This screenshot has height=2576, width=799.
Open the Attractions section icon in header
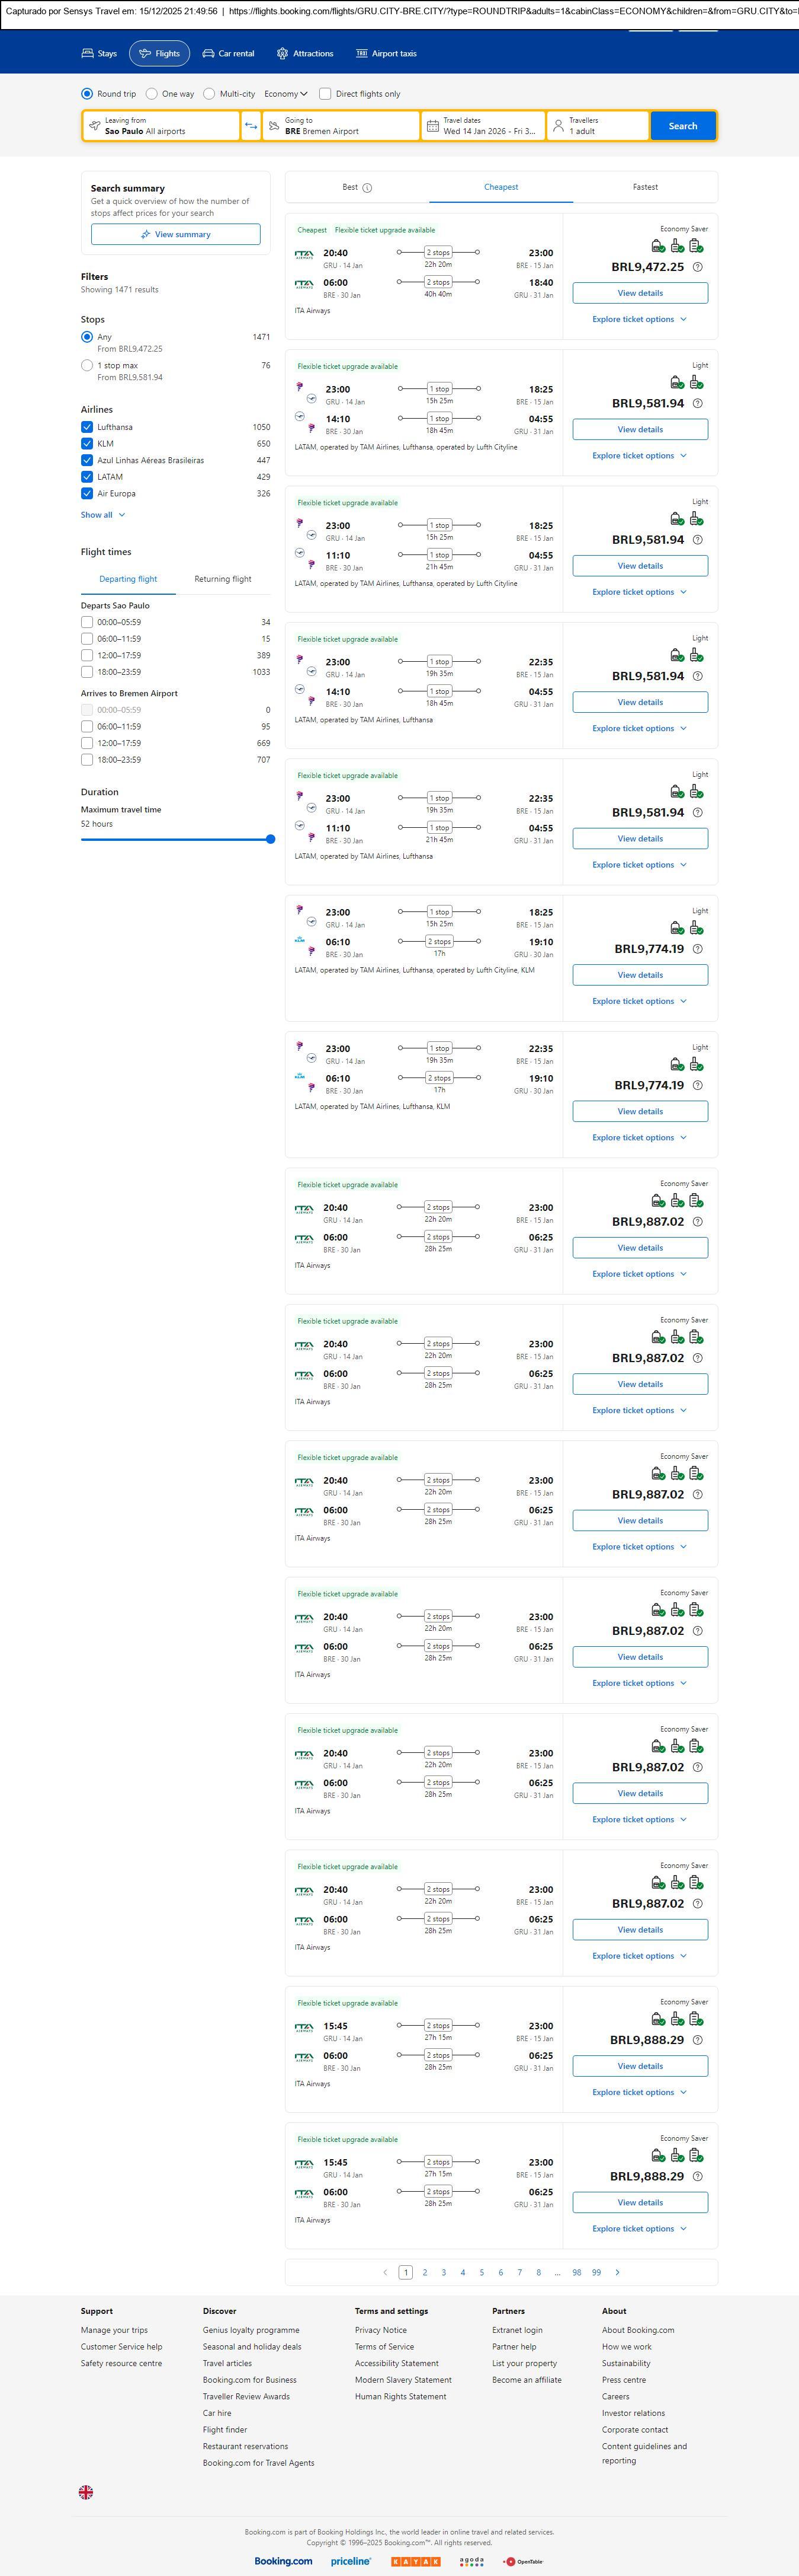(283, 54)
